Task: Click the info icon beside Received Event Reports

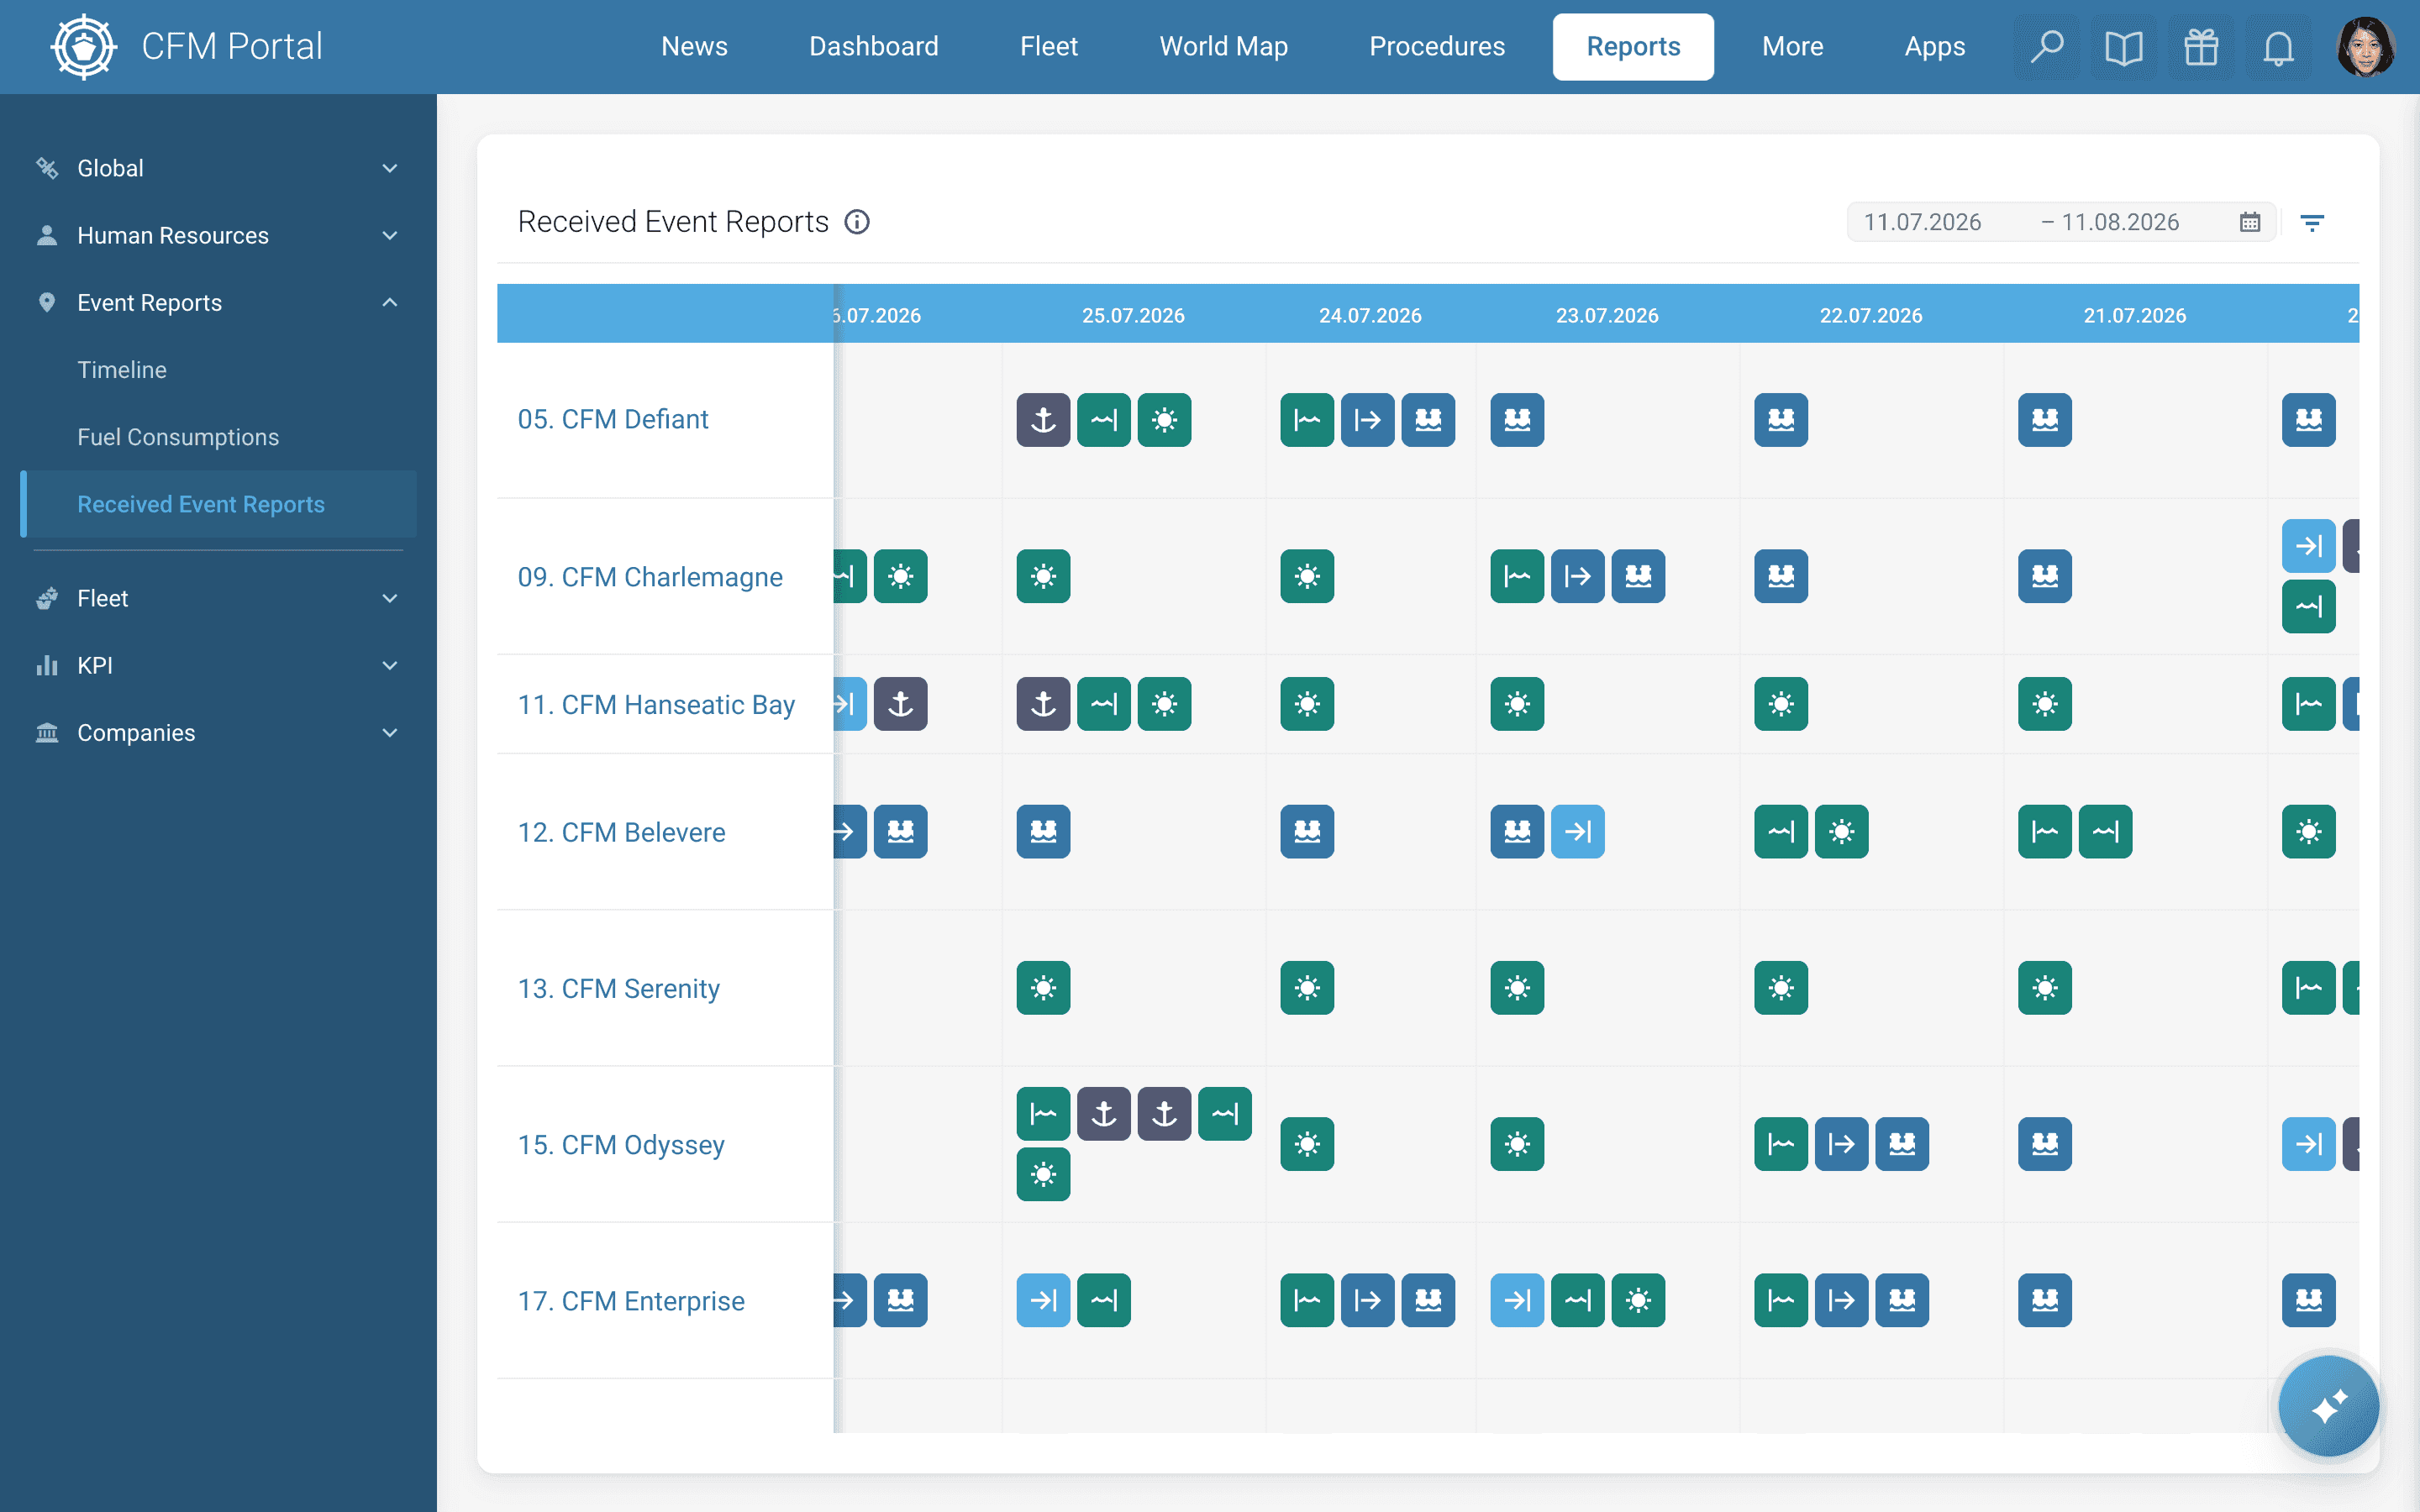Action: point(857,222)
